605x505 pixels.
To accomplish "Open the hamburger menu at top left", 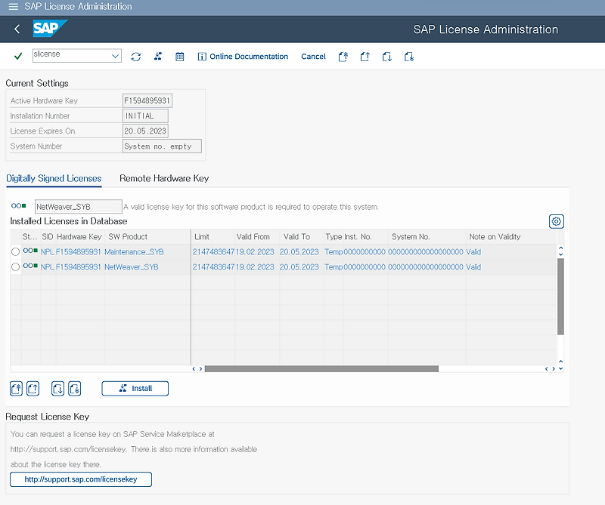I will (13, 7).
